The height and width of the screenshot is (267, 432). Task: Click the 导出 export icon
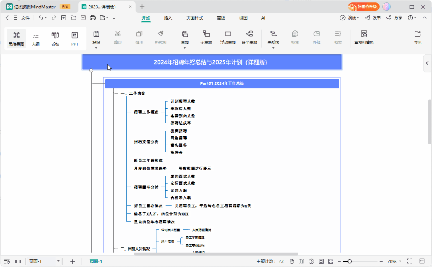pyautogui.click(x=418, y=34)
